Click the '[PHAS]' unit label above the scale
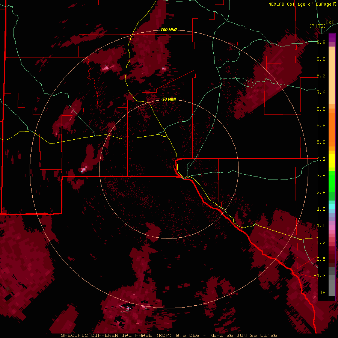Viewport: 338px width, 338px height. (317, 26)
